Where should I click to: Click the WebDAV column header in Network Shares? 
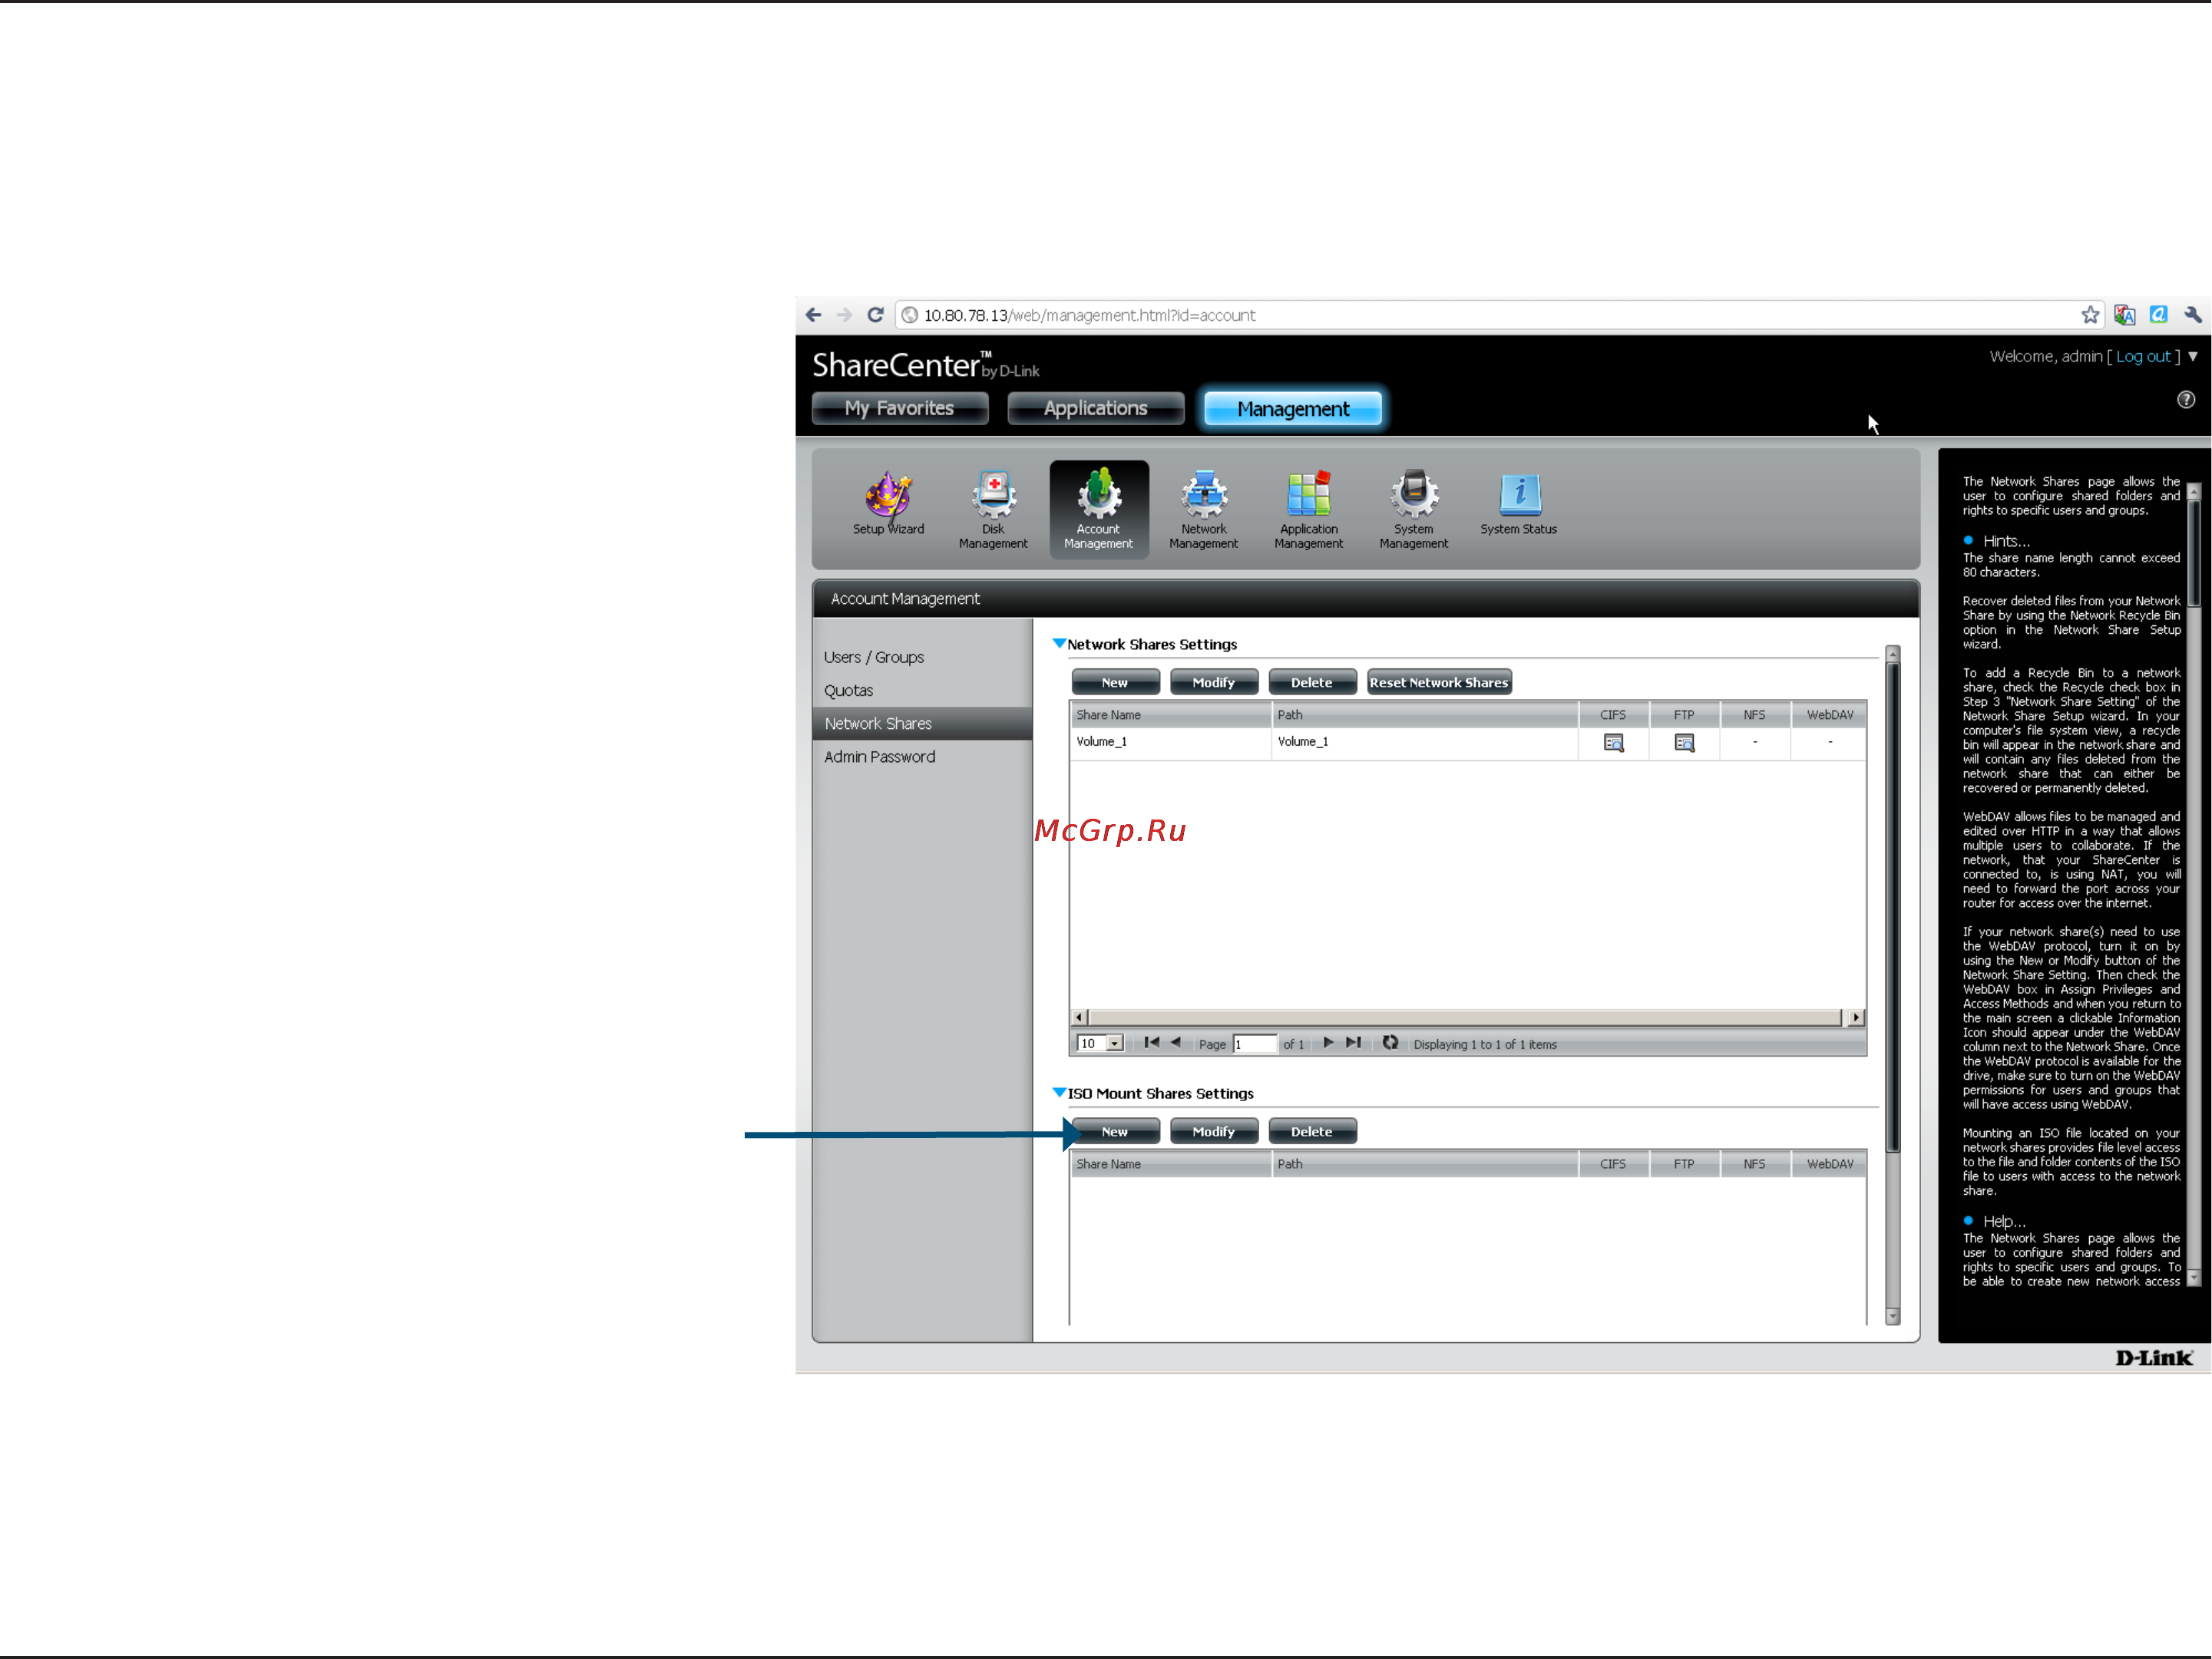coord(1829,714)
